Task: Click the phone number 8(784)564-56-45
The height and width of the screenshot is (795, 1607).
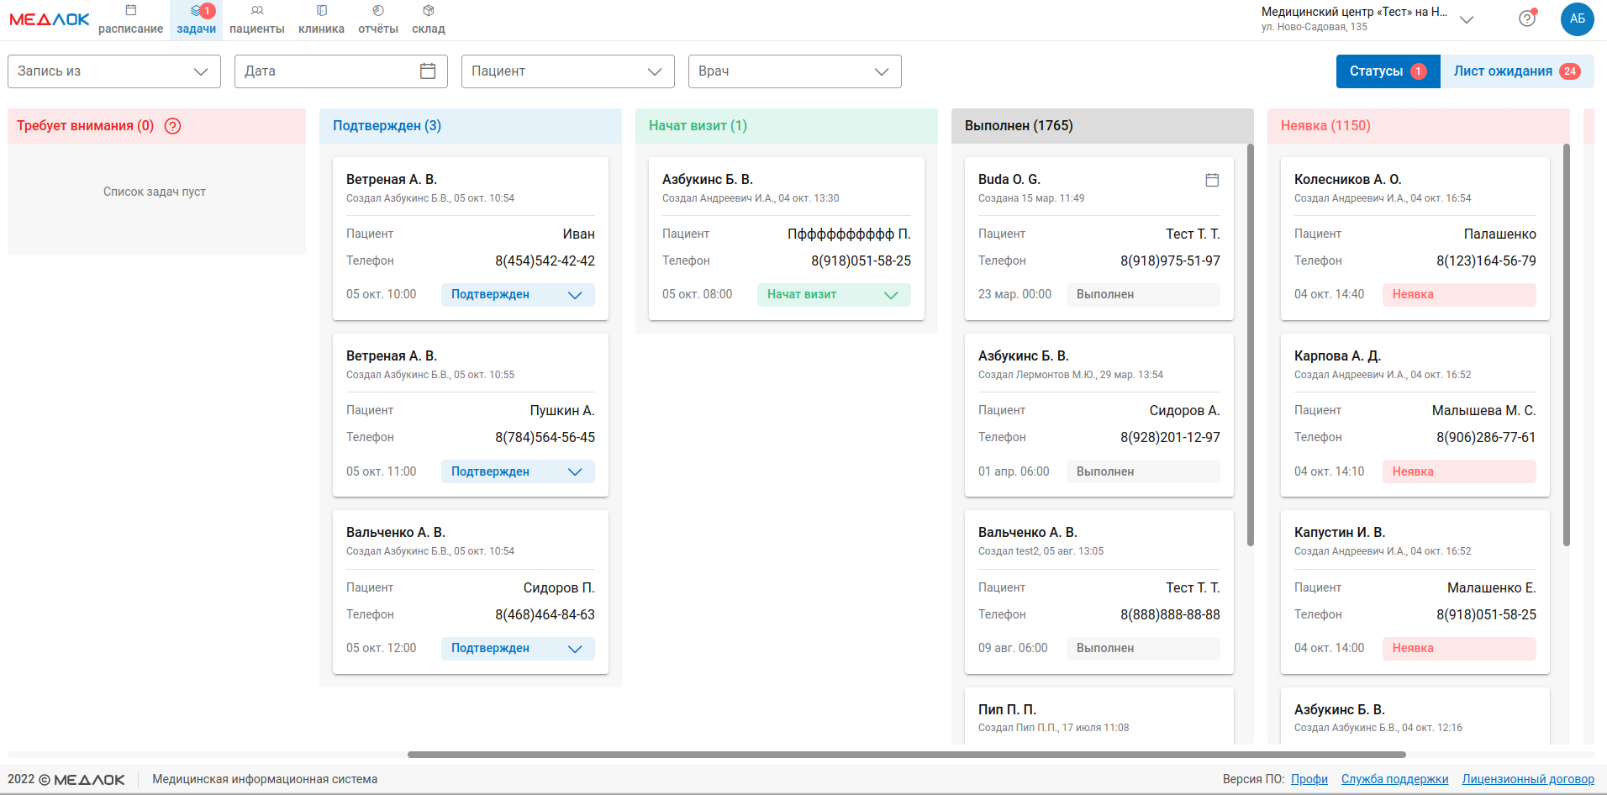Action: coord(545,438)
